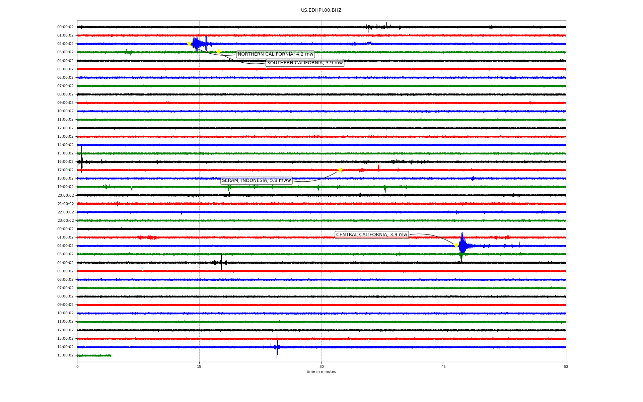Click the last 15:00:02 row label at bottom
643x402 pixels.
pos(65,355)
